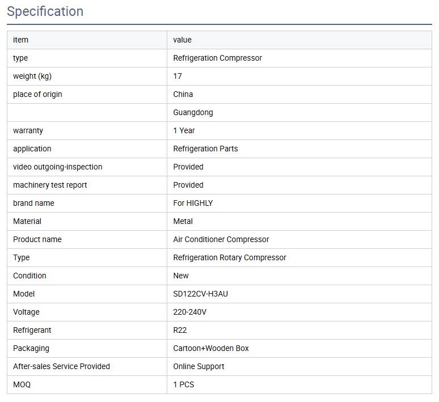This screenshot has height=402, width=439.
Task: Select 'Cartoon+Wooden Box' value
Action: [211, 348]
